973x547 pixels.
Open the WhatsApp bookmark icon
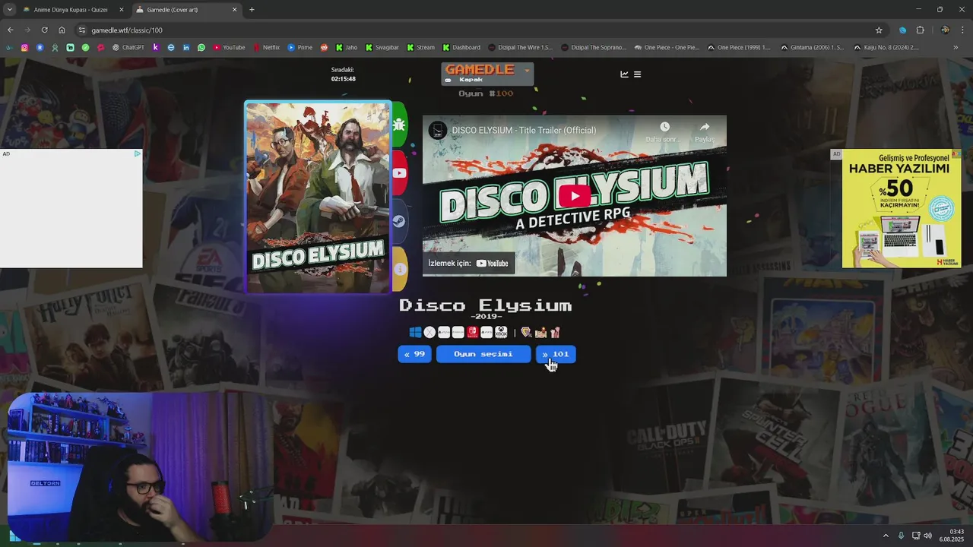click(201, 47)
